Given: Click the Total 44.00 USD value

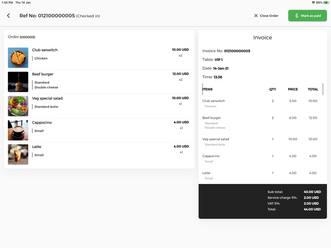Looking at the screenshot, I should [x=312, y=209].
